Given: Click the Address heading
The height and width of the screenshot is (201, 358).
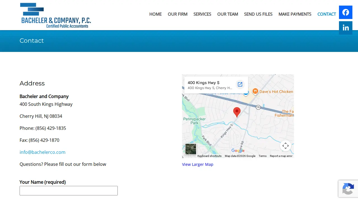Looking at the screenshot, I should (32, 83).
